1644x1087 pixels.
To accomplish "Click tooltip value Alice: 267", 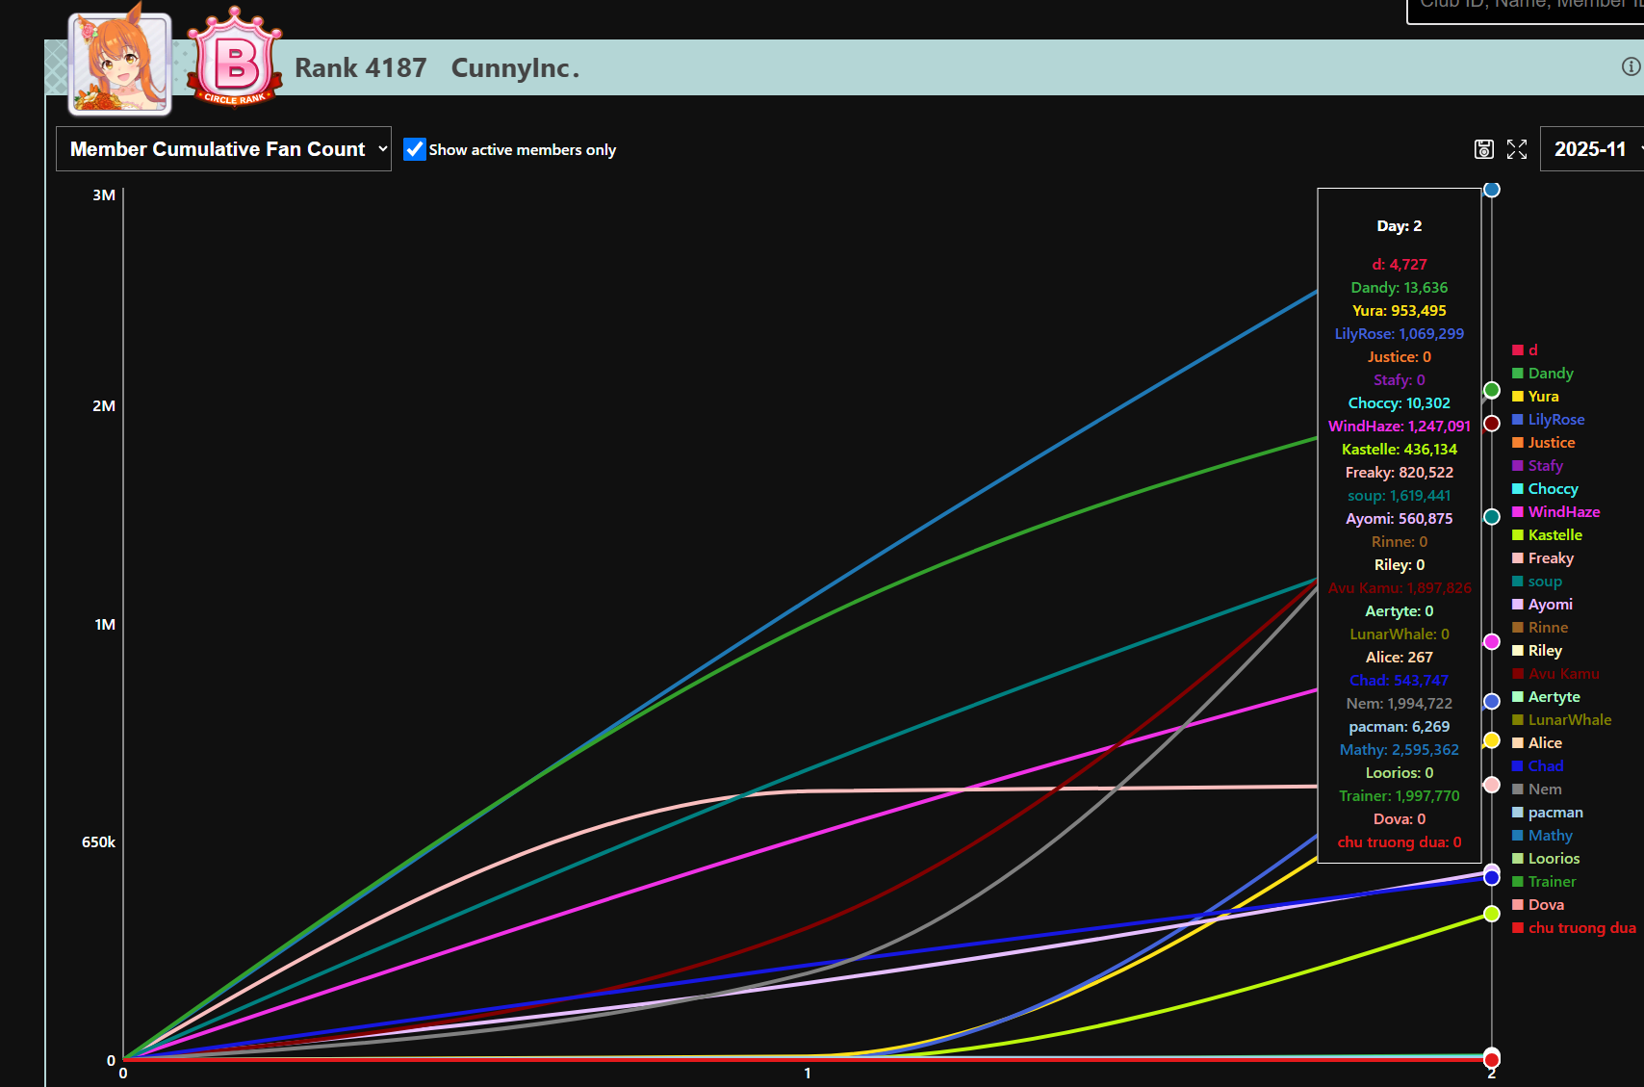I will pyautogui.click(x=1400, y=658).
